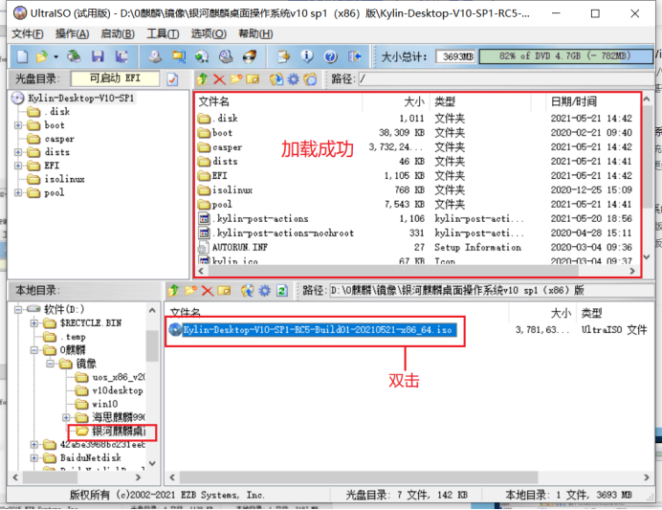Click Add to image icon in local toolbar
This screenshot has height=510, width=662.
(248, 291)
